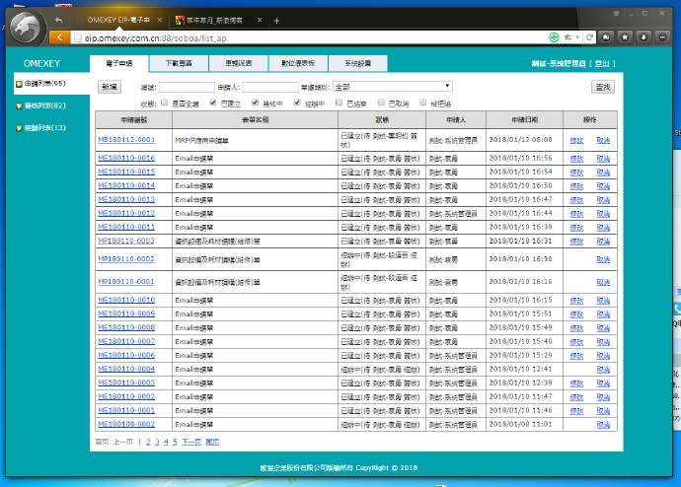Click the undo arrow in the title bar
The height and width of the screenshot is (487, 681).
click(x=58, y=20)
